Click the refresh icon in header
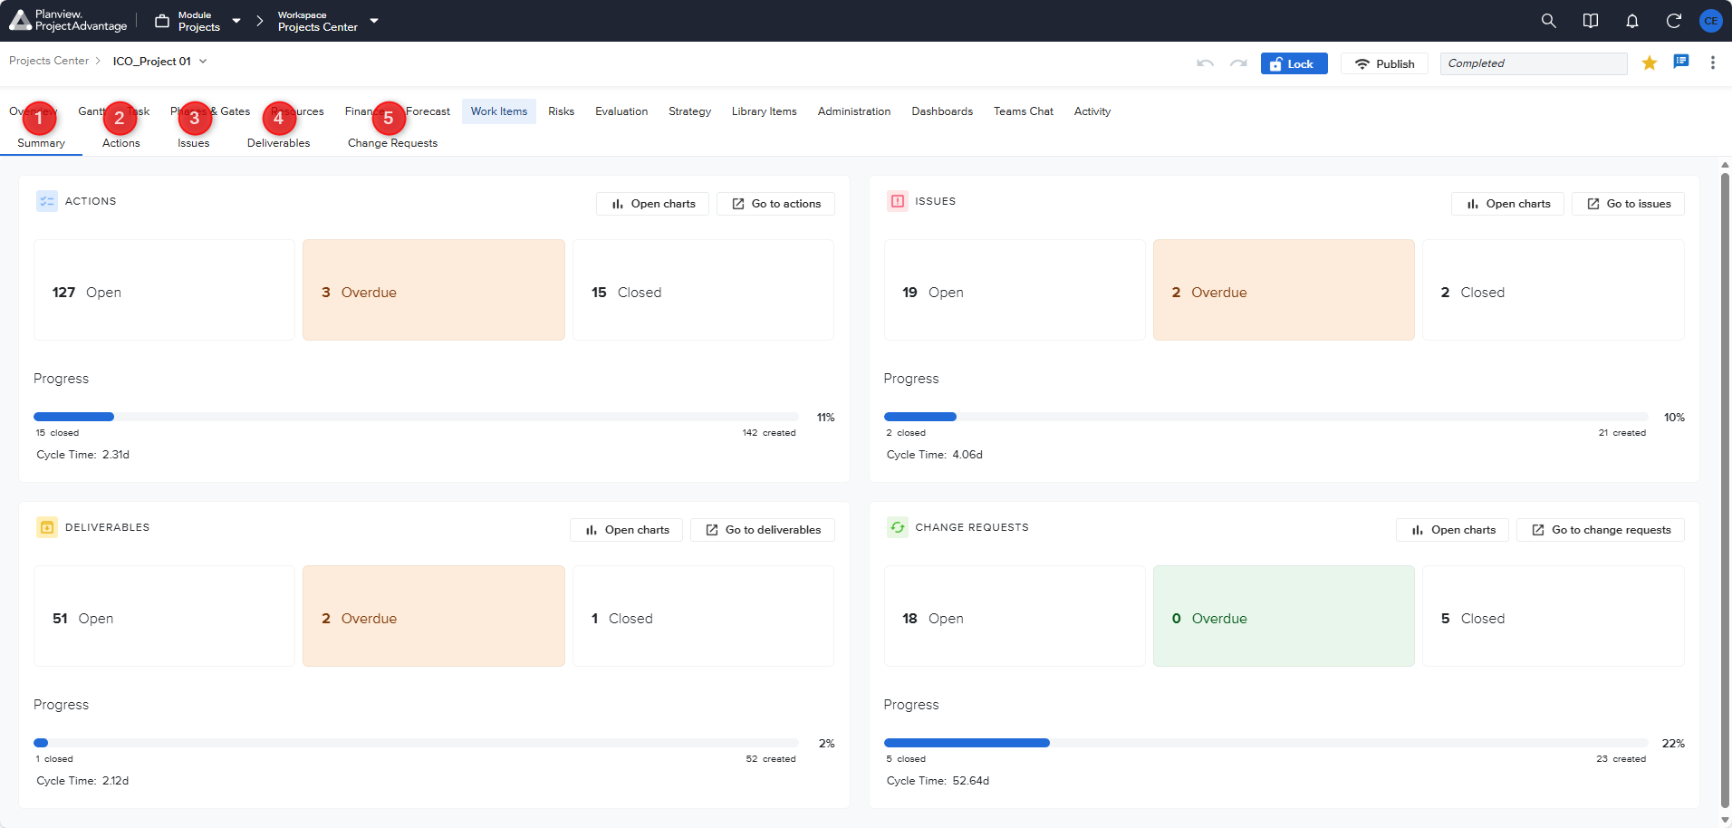Screen dimensions: 1732x828 [1673, 21]
